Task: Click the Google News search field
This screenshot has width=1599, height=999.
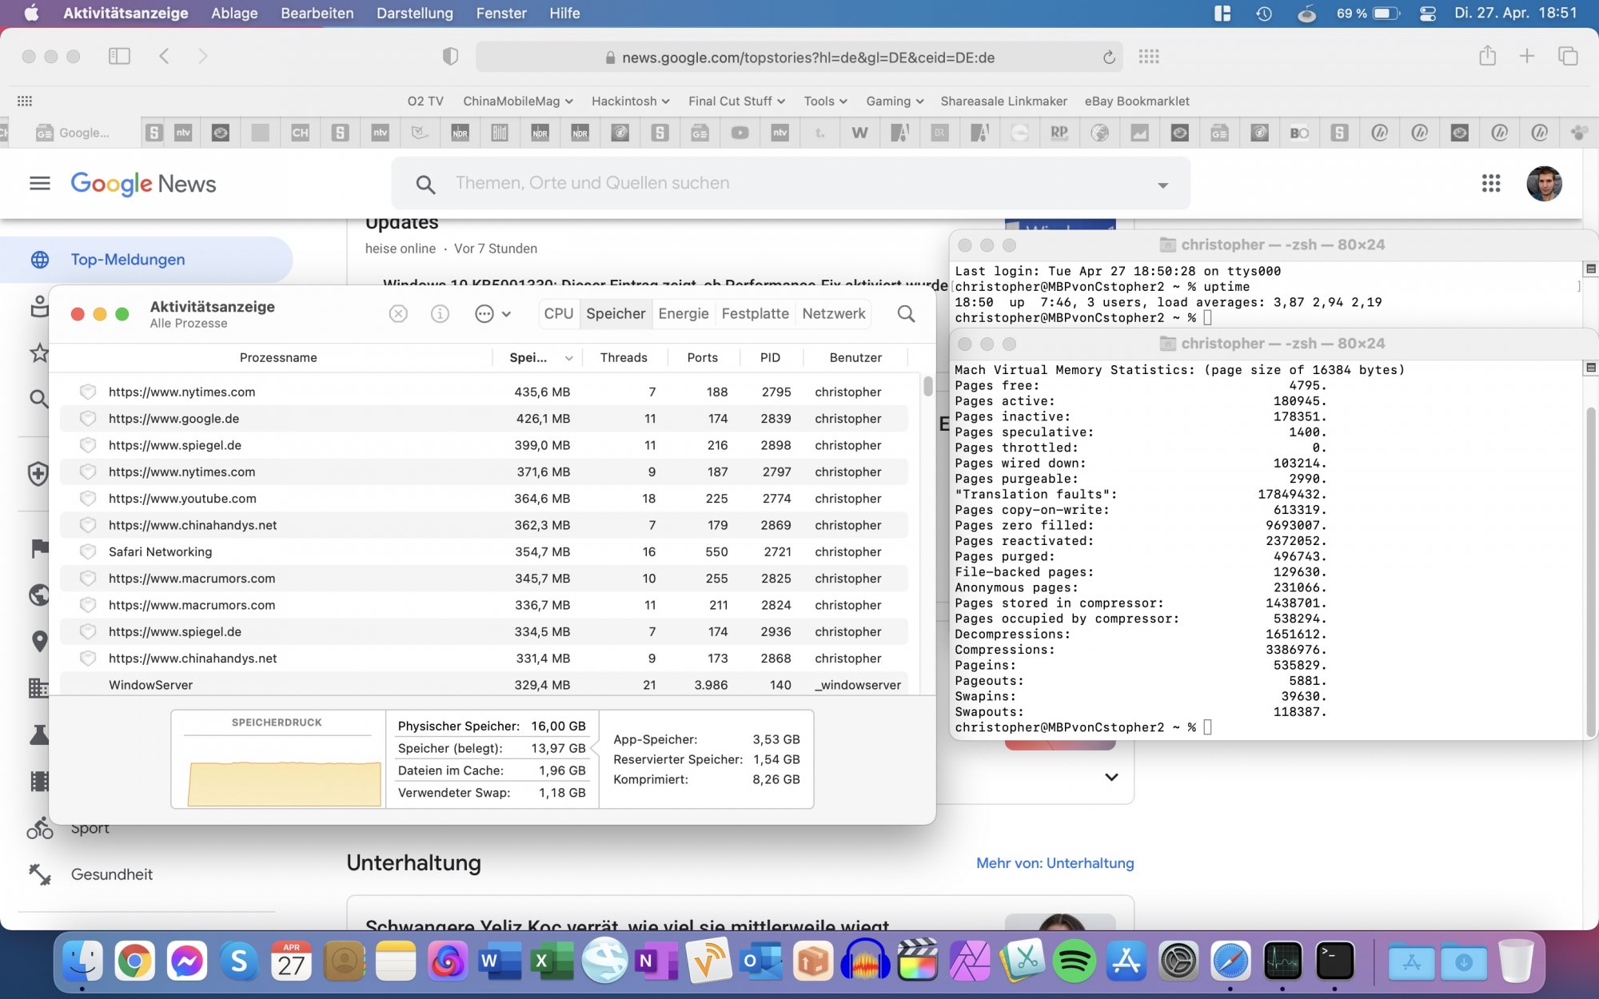Action: (592, 184)
